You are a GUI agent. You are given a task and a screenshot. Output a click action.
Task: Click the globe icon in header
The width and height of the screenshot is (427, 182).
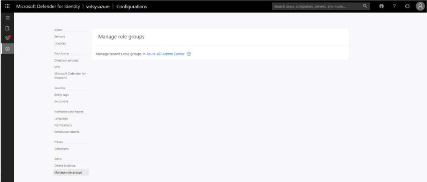click(x=381, y=6)
